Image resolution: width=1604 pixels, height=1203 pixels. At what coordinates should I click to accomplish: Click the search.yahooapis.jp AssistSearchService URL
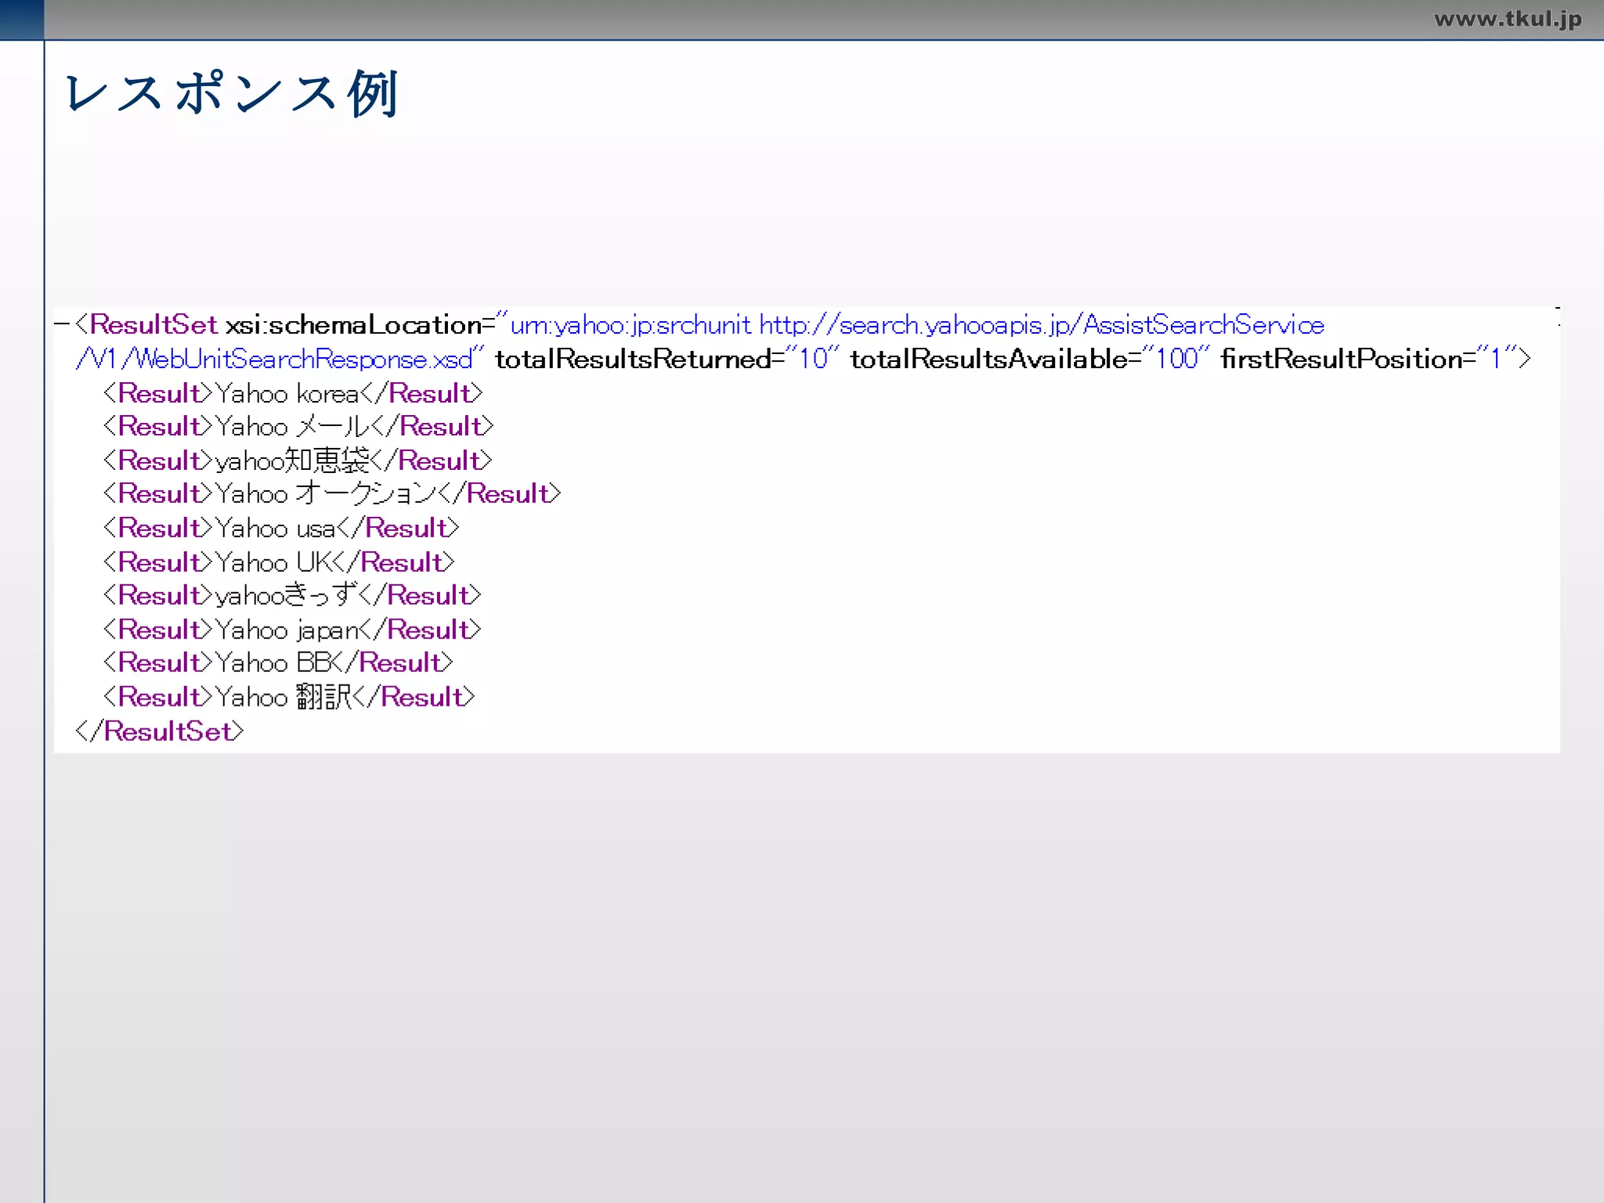coord(1042,325)
